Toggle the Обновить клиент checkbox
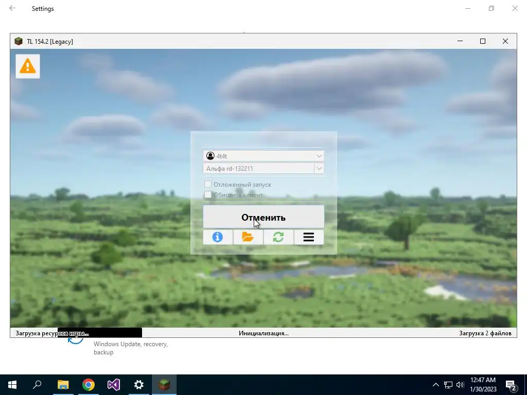The image size is (527, 395). (208, 194)
